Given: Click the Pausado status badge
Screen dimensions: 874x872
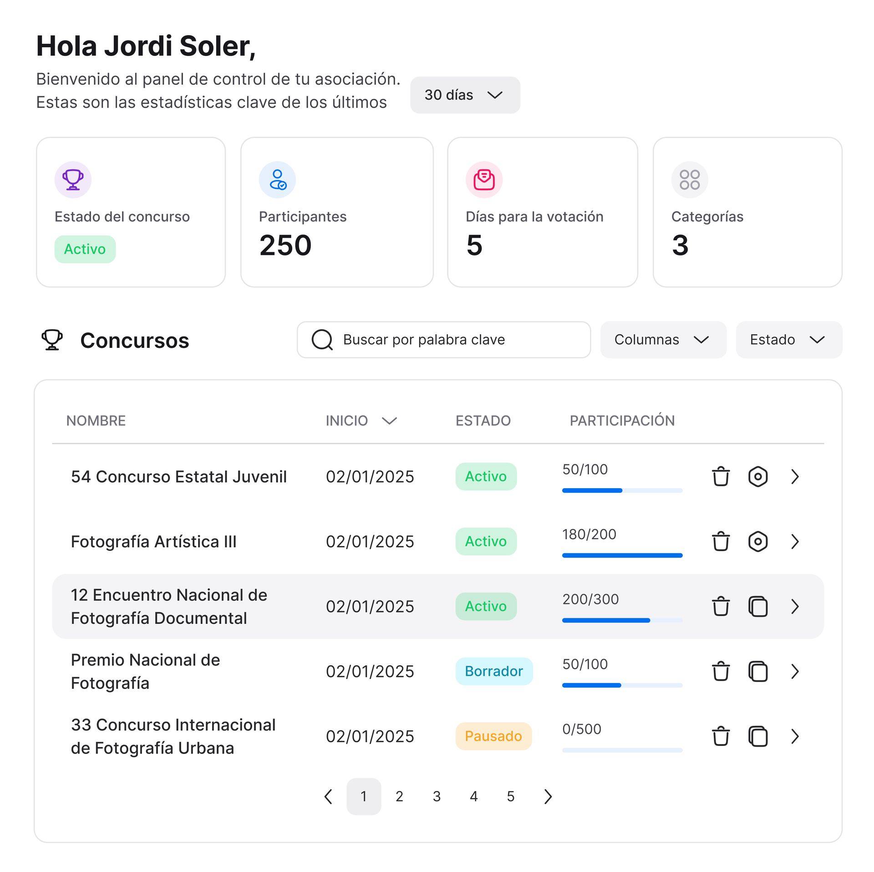Looking at the screenshot, I should (x=493, y=736).
